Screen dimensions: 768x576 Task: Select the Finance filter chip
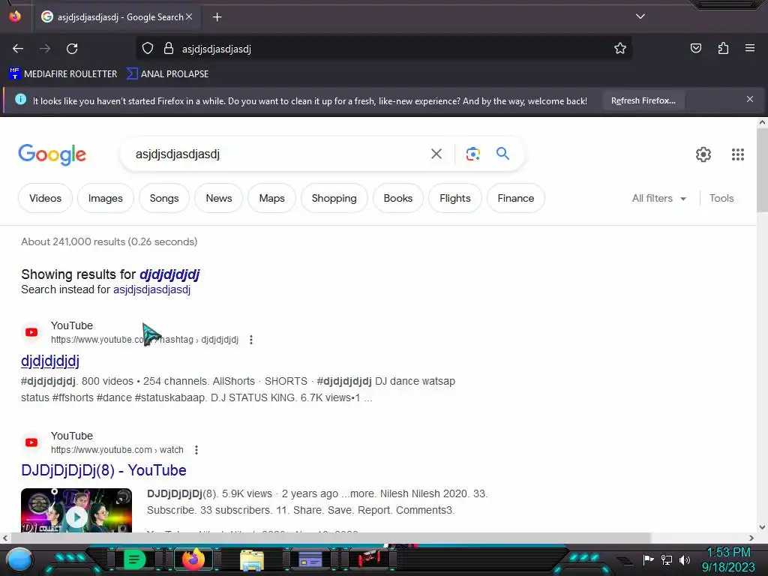point(516,198)
